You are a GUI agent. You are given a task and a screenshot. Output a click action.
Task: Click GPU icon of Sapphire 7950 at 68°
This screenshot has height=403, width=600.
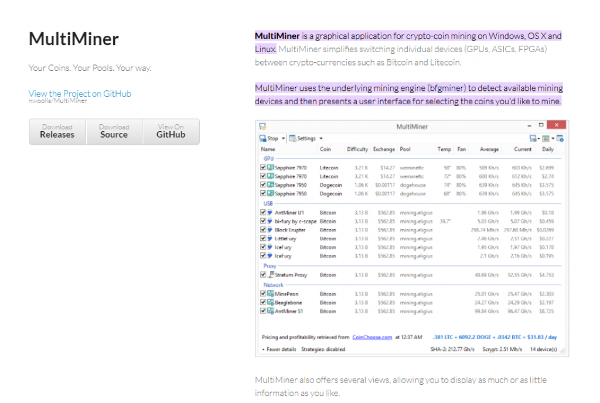point(271,193)
